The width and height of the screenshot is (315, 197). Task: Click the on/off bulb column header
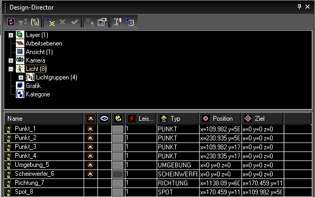tap(91, 119)
